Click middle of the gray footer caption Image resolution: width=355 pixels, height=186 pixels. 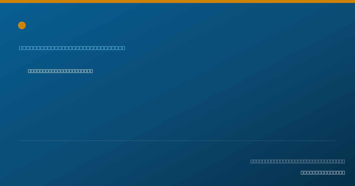click(x=298, y=161)
